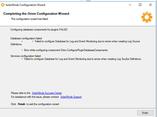Click the 'to exit the configuration wizard' instruction text
This screenshot has height=117, width=157.
click(43, 104)
